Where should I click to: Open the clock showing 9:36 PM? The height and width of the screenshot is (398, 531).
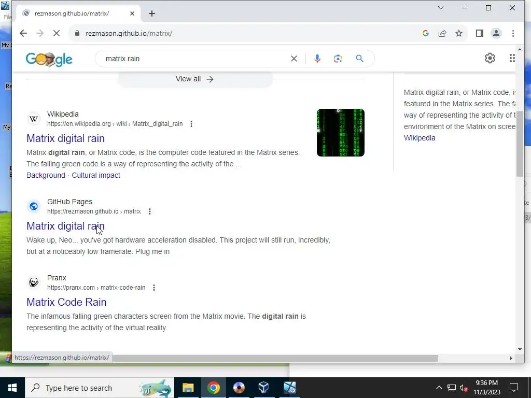[x=486, y=388]
